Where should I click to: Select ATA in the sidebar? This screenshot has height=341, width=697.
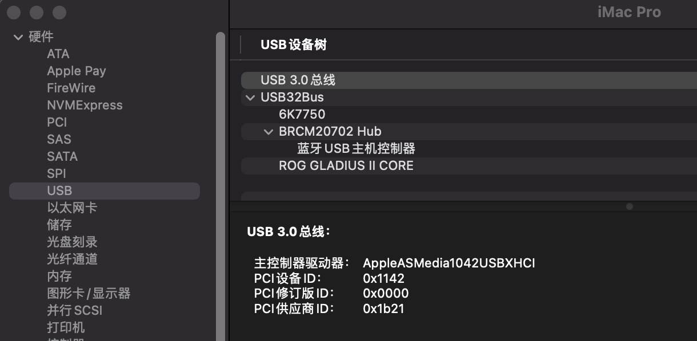58,54
